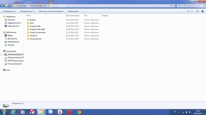Open the Изображения library
This screenshot has height=115, width=206.
point(13,42)
